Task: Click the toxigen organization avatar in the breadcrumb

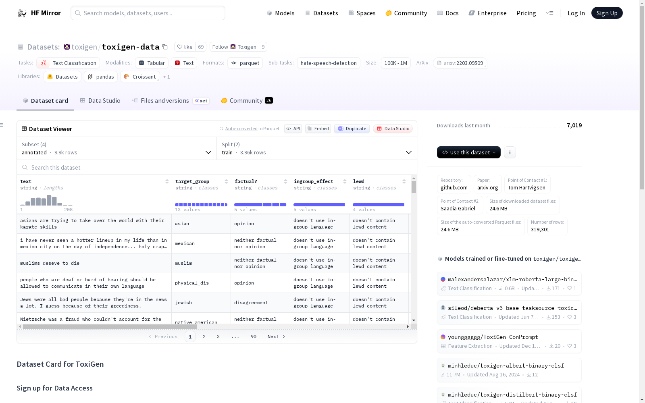Action: point(67,47)
